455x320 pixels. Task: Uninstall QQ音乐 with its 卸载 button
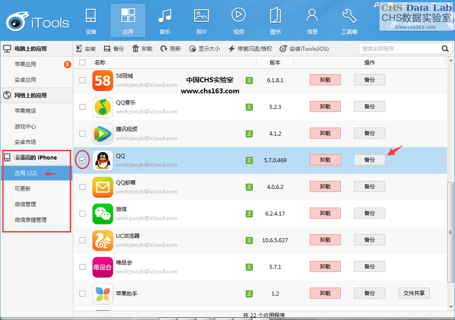coord(325,107)
